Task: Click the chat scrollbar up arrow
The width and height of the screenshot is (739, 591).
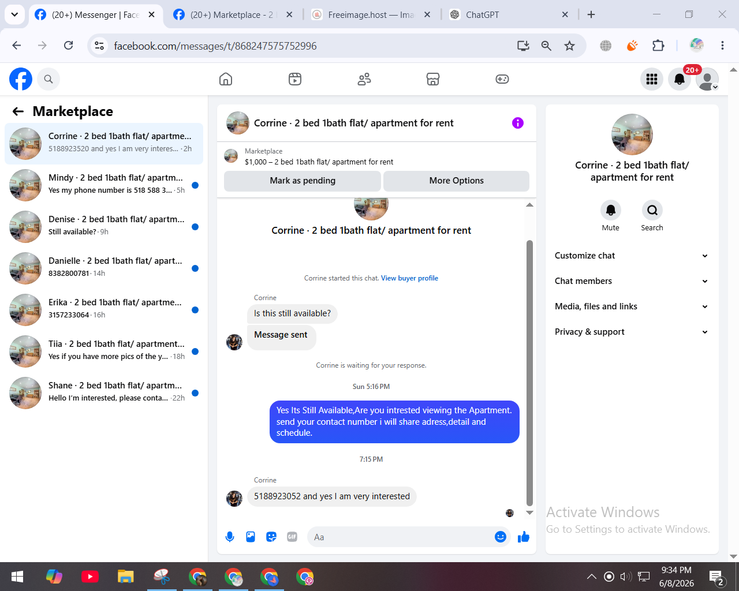Action: pos(529,205)
